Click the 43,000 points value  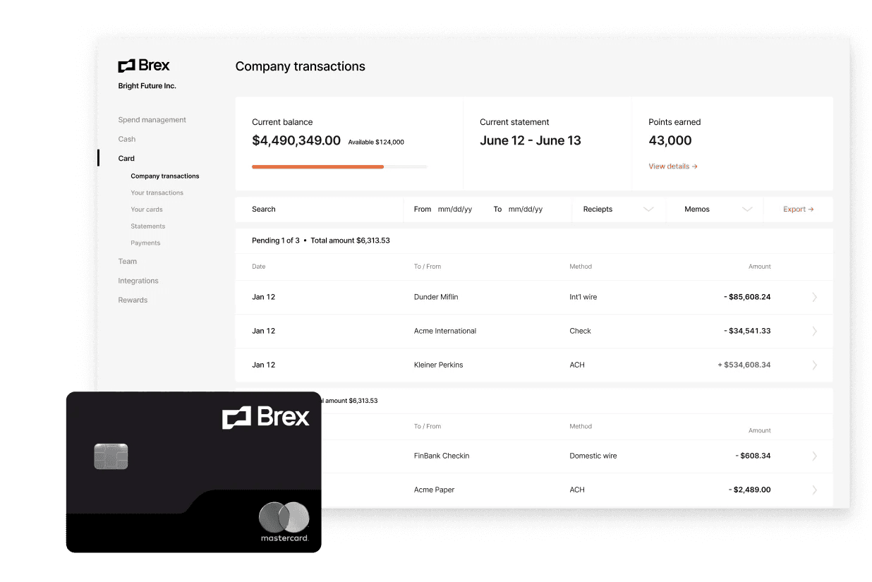pyautogui.click(x=670, y=140)
